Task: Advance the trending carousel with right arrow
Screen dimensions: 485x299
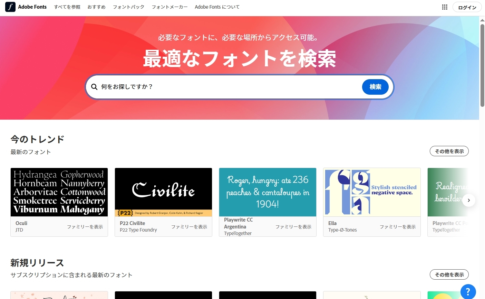Action: click(469, 200)
